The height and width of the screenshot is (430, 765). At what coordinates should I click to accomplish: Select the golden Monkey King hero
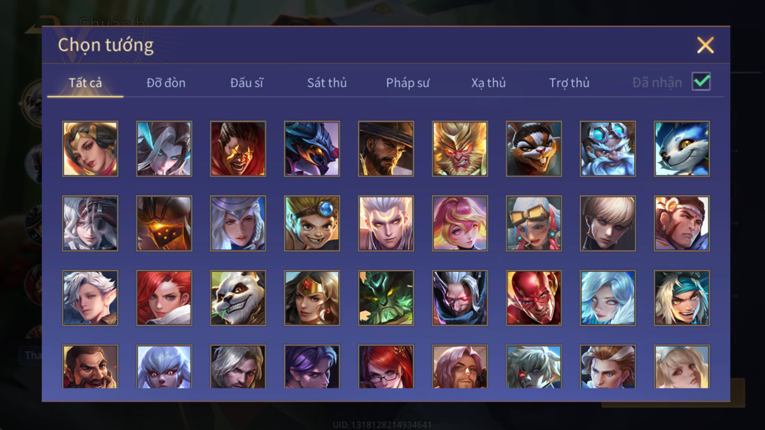click(x=460, y=149)
